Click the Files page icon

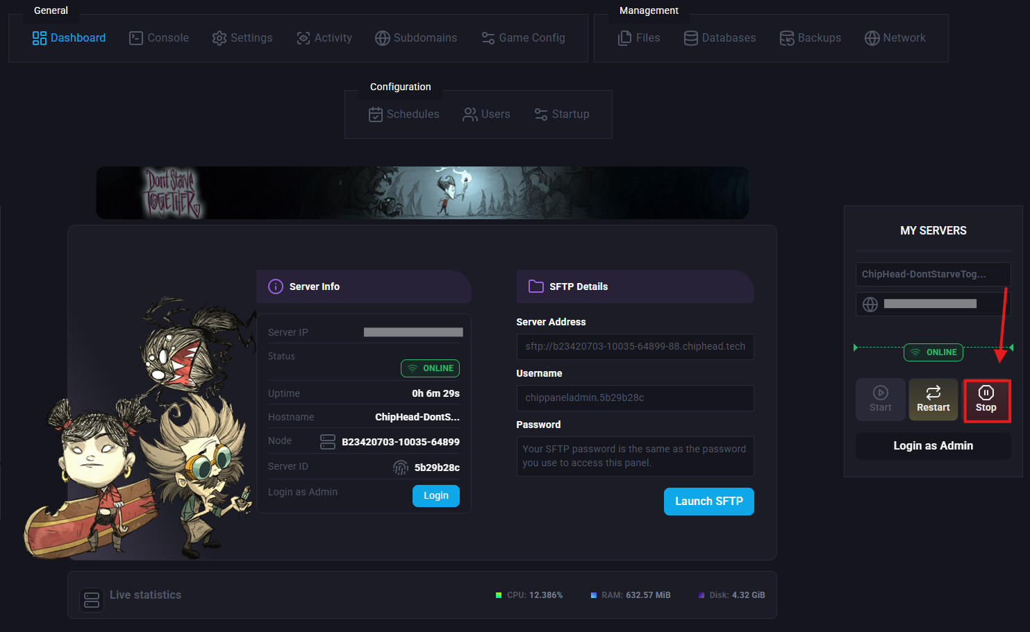coord(625,38)
